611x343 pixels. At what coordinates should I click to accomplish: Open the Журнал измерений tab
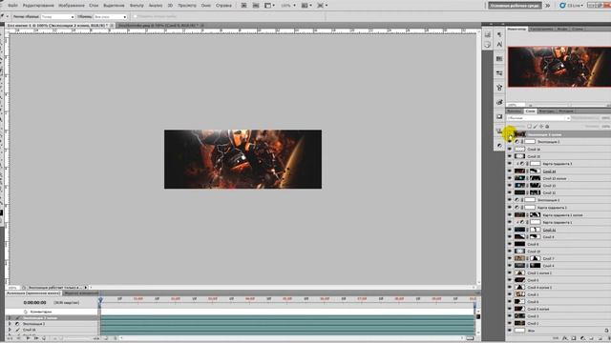(81, 293)
